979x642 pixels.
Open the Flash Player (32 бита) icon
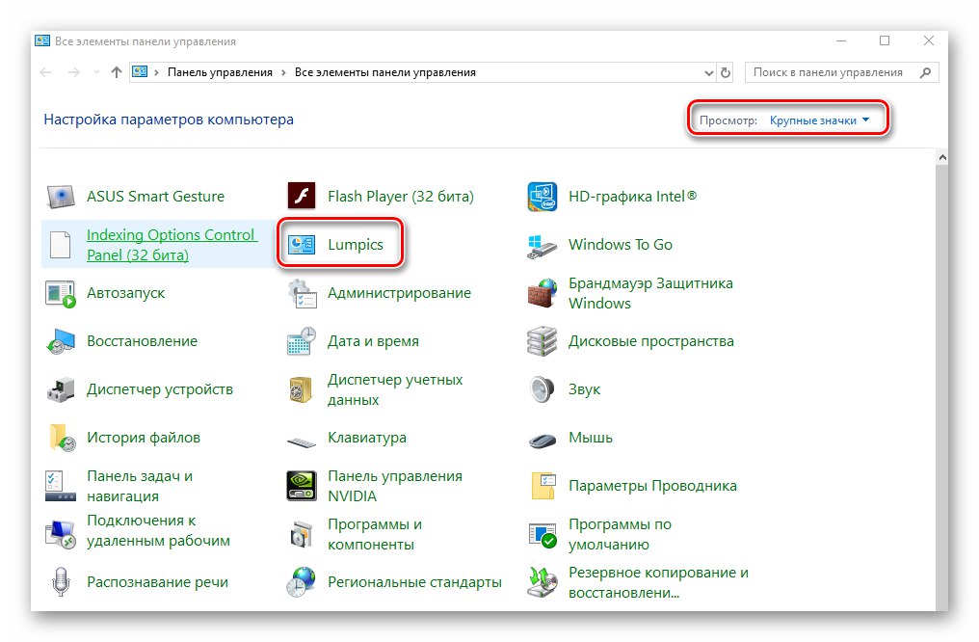coord(301,196)
